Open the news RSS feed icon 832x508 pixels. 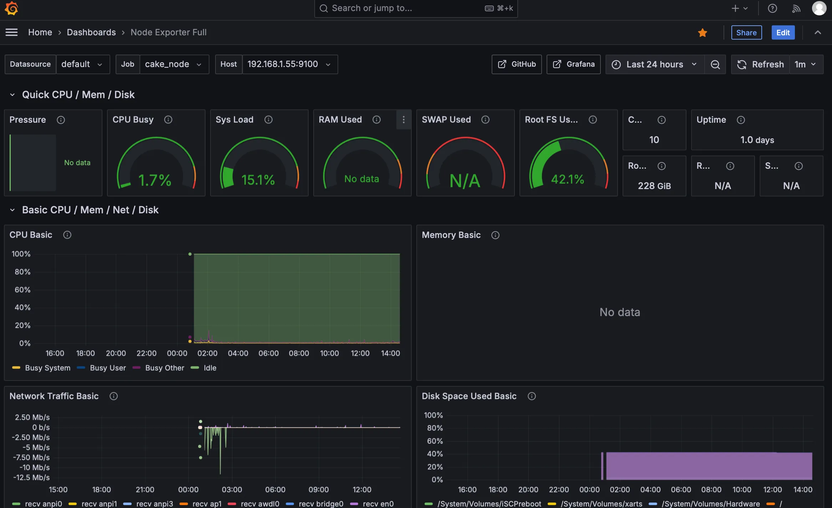tap(796, 8)
